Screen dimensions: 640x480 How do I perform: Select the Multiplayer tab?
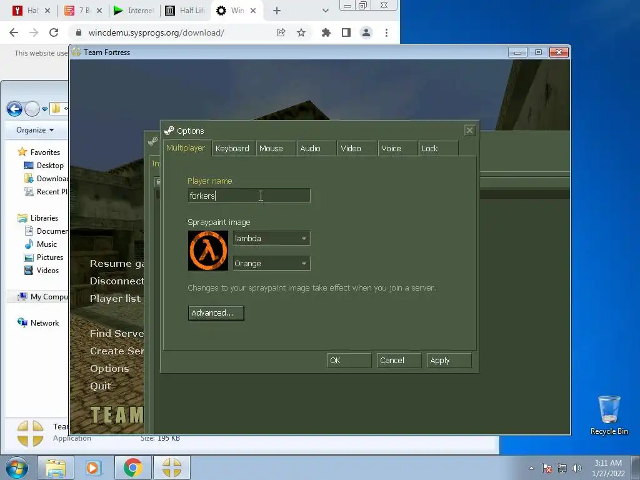click(187, 147)
